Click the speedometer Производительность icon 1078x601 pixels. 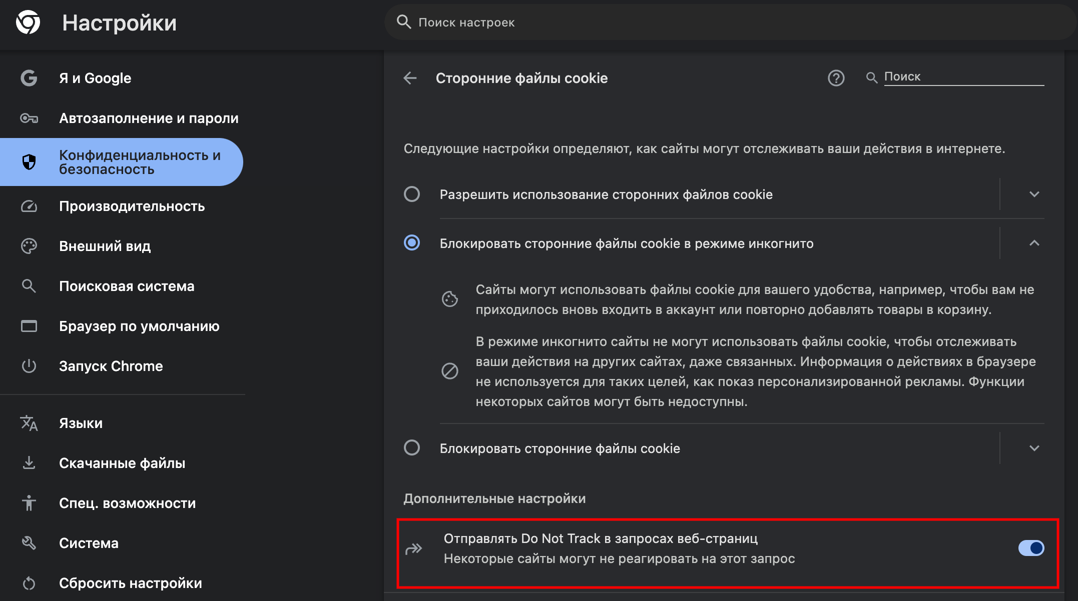coord(29,206)
